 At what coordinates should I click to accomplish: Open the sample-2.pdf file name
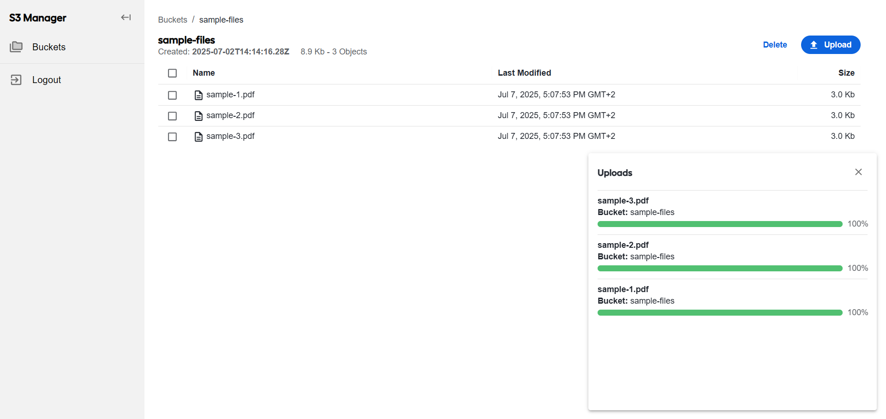[x=230, y=115]
